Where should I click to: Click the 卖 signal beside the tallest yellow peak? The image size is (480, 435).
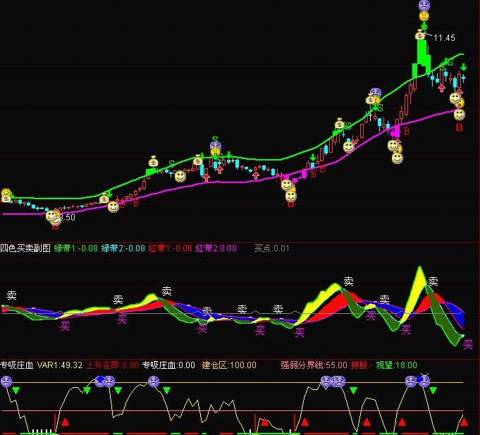click(x=433, y=282)
